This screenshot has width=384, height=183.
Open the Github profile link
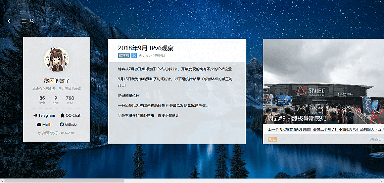(68, 125)
